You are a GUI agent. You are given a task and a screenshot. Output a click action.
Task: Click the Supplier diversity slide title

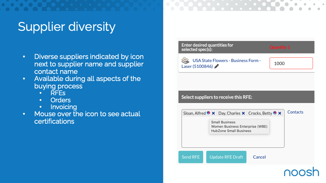coord(67,27)
